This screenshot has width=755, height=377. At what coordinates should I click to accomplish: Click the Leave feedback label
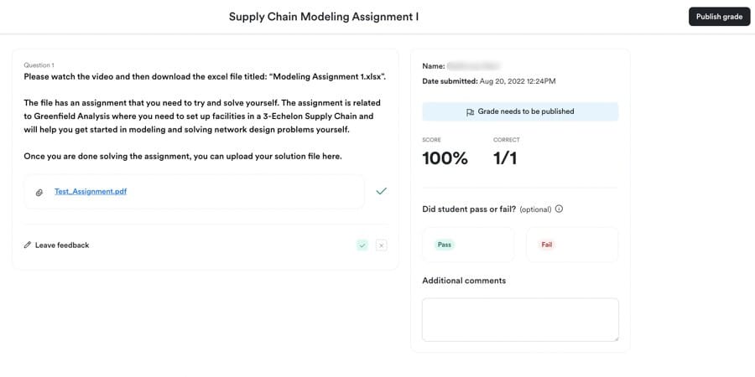click(x=62, y=245)
